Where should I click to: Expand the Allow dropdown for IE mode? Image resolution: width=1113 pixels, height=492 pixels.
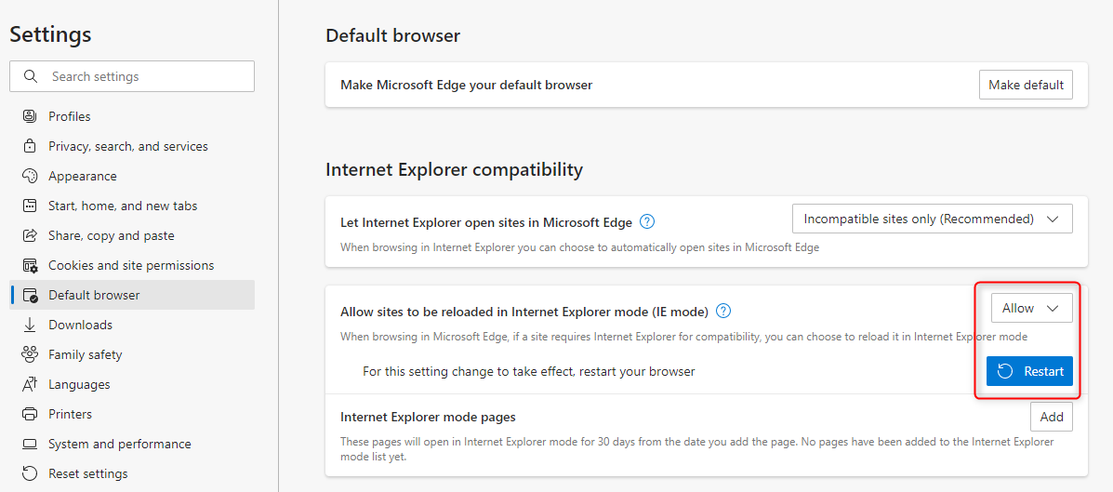click(1031, 308)
